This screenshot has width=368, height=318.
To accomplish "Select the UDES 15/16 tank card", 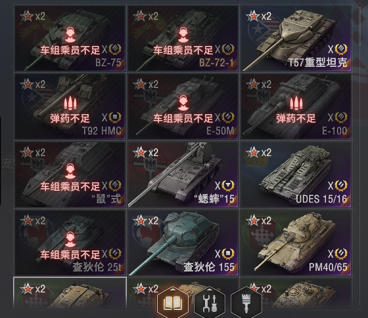I will tap(296, 174).
